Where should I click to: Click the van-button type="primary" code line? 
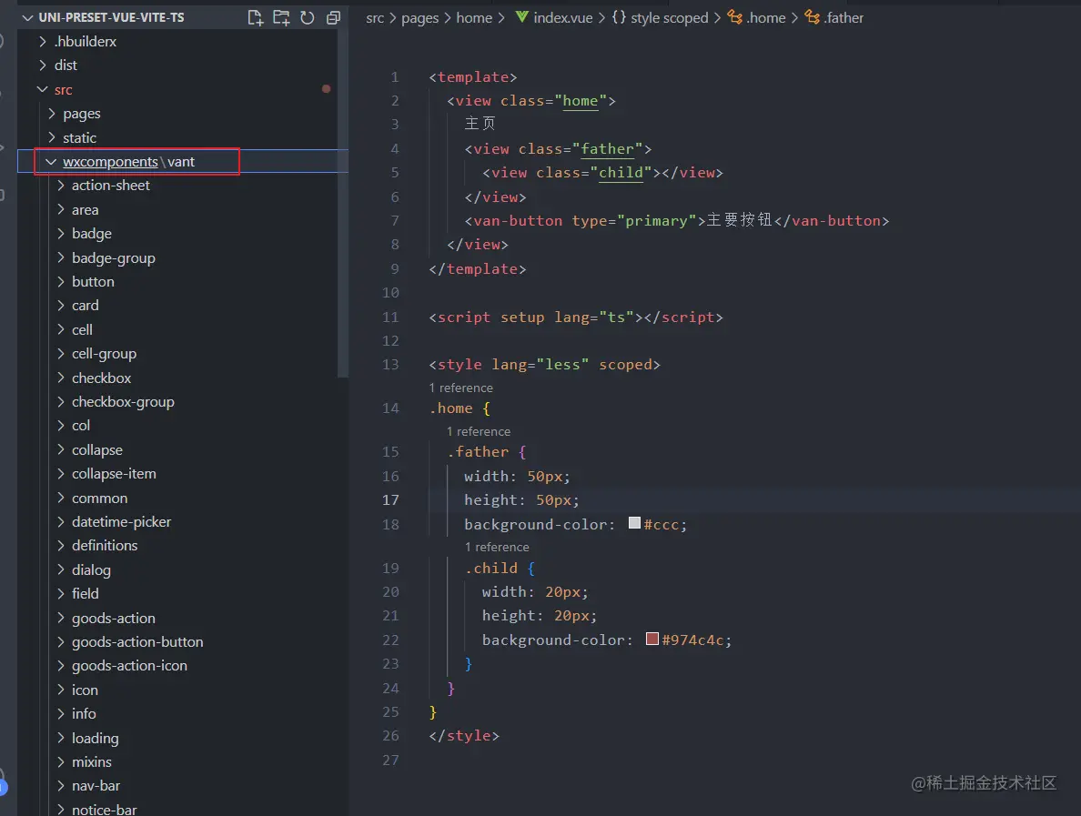pyautogui.click(x=677, y=220)
